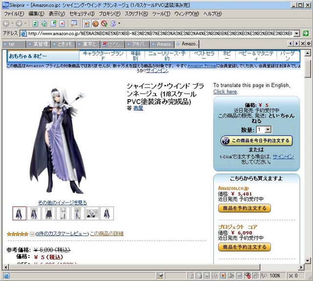Open the Back button history dropdown arrow
The width and height of the screenshot is (313, 281).
click(12, 23)
